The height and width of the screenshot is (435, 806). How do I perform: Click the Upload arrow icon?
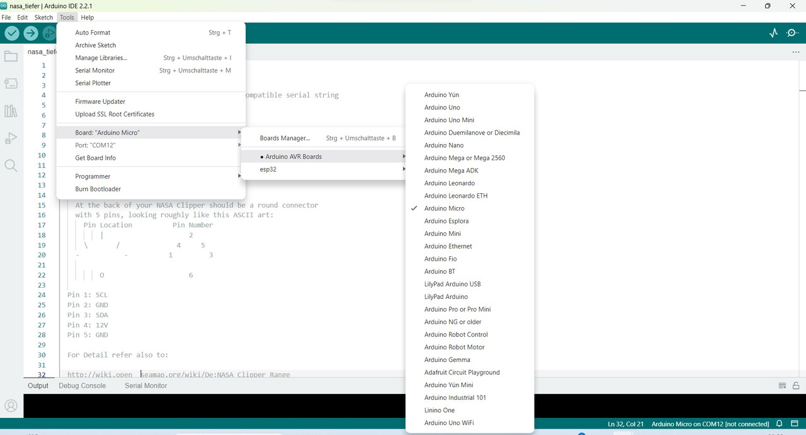tap(31, 33)
